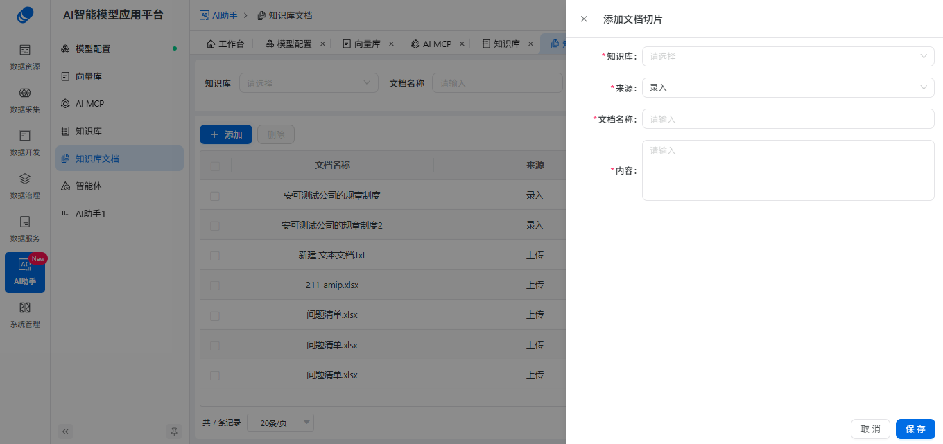Focus the drawer's 文档名称 input
Viewport: 943px width, 444px height.
tap(788, 118)
